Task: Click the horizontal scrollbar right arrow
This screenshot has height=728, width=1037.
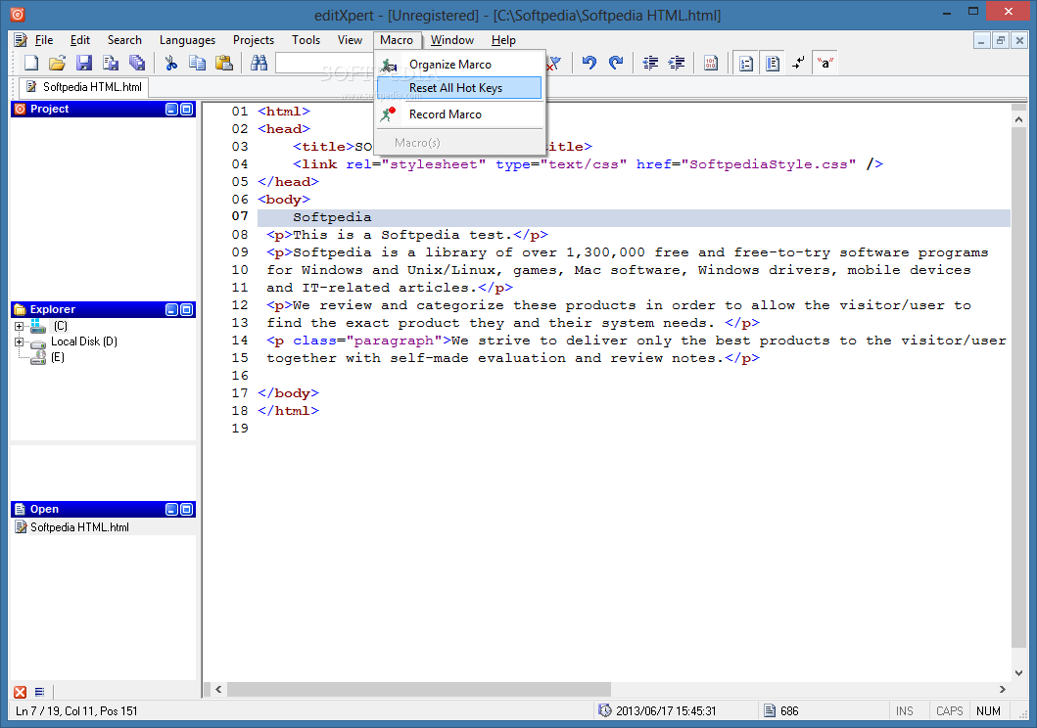Action: [1002, 689]
